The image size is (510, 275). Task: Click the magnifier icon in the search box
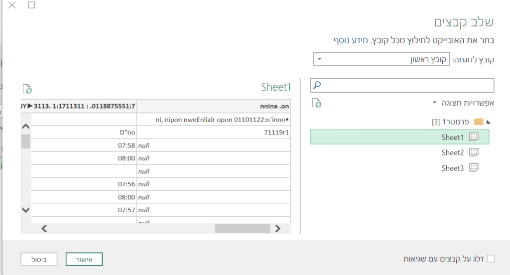[317, 85]
